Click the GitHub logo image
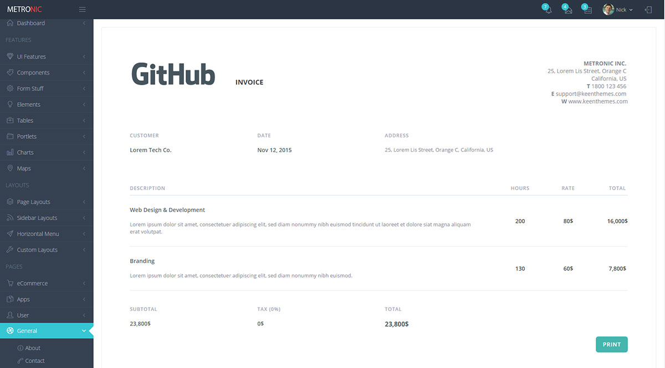The width and height of the screenshot is (665, 368). (173, 74)
